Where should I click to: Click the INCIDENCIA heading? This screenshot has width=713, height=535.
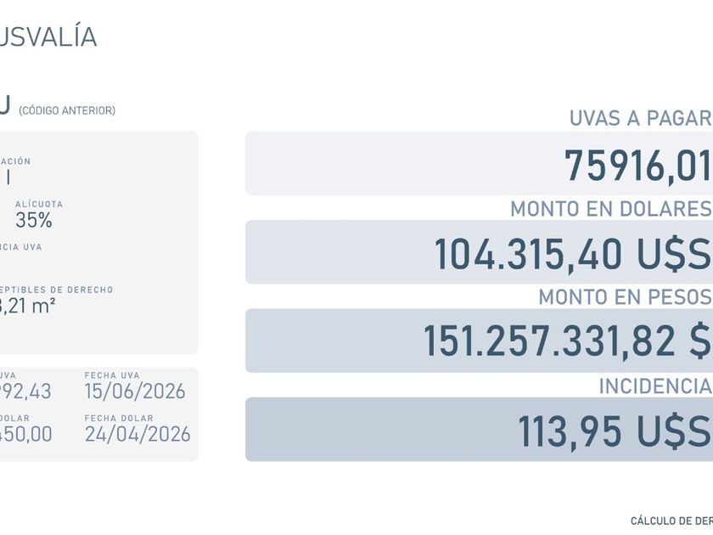pyautogui.click(x=655, y=386)
